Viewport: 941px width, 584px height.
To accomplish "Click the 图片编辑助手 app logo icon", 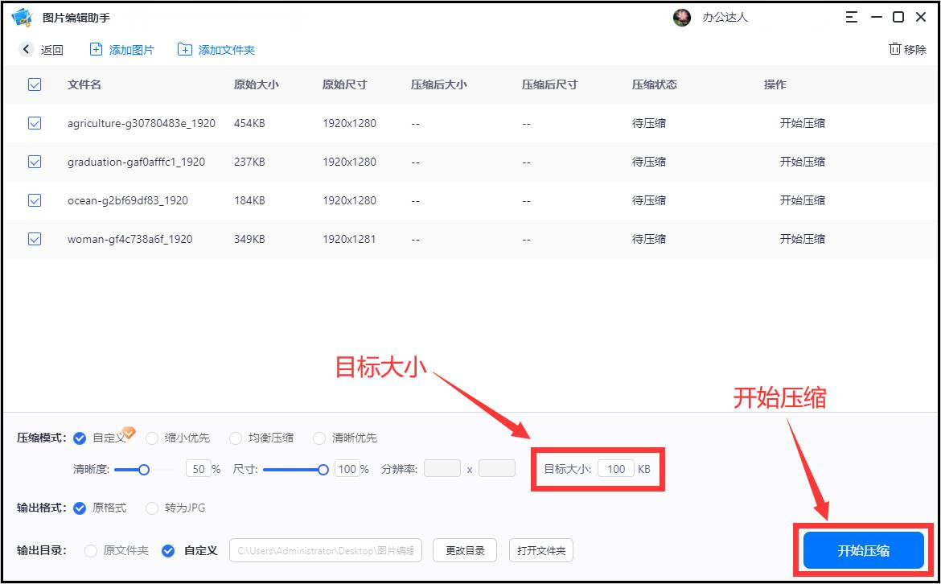I will pos(22,18).
